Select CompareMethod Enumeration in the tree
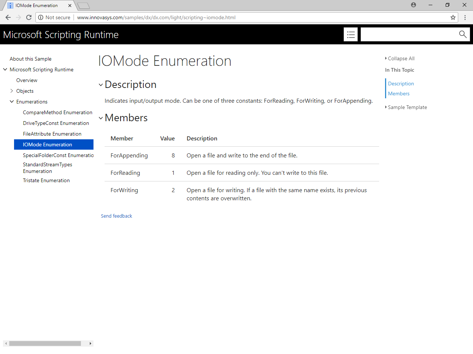 (x=58, y=112)
